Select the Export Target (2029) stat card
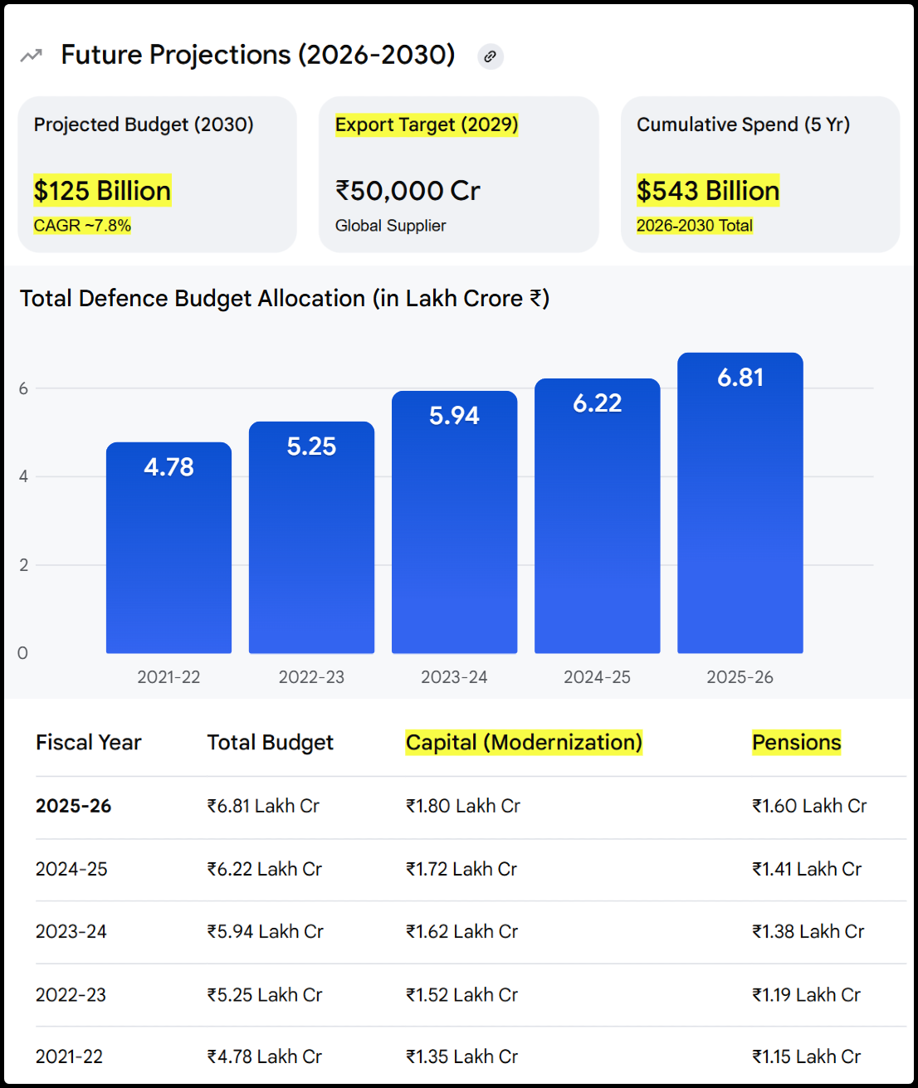918x1088 pixels. coord(459,174)
